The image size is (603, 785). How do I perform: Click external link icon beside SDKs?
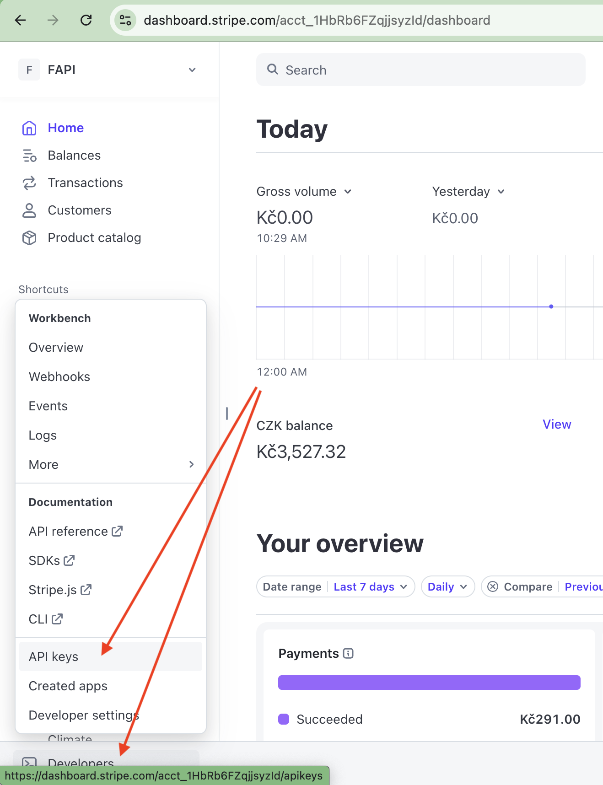click(x=69, y=560)
